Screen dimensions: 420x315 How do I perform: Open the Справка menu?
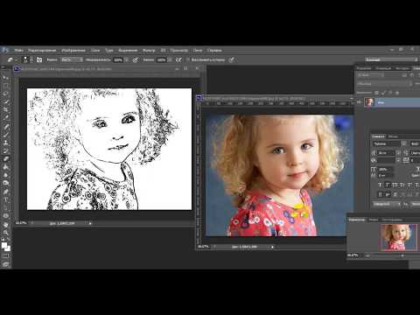click(x=214, y=50)
